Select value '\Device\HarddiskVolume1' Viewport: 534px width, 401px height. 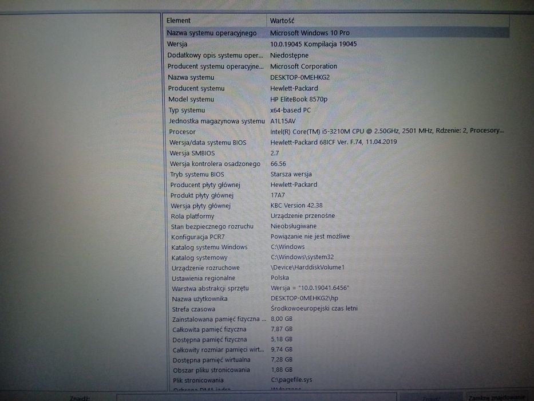point(307,267)
